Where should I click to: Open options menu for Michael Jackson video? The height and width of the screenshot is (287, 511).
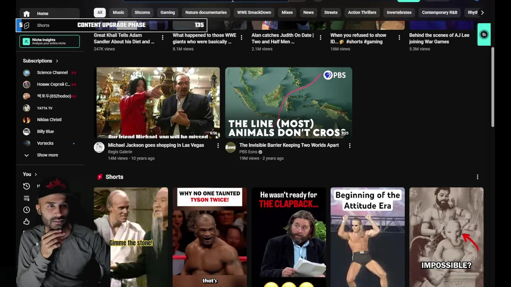point(218,146)
